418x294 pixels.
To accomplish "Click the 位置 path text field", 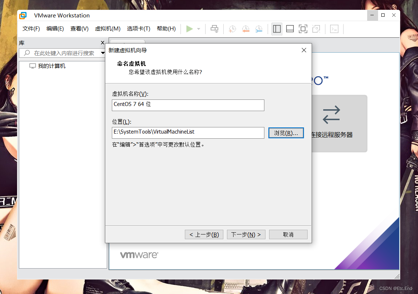I will point(188,133).
